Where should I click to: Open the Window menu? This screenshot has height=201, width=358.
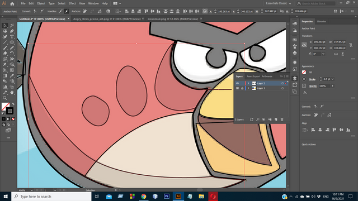pyautogui.click(x=93, y=3)
